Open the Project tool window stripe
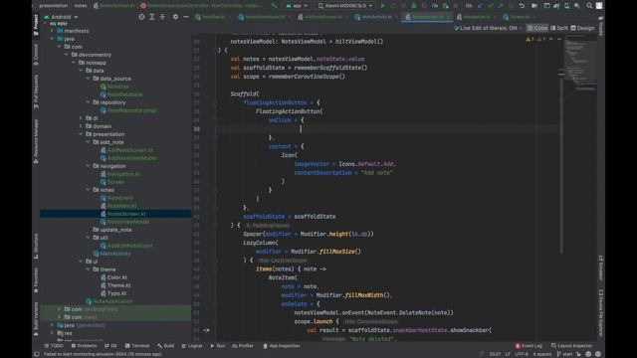This screenshot has height=358, width=637. [x=36, y=25]
